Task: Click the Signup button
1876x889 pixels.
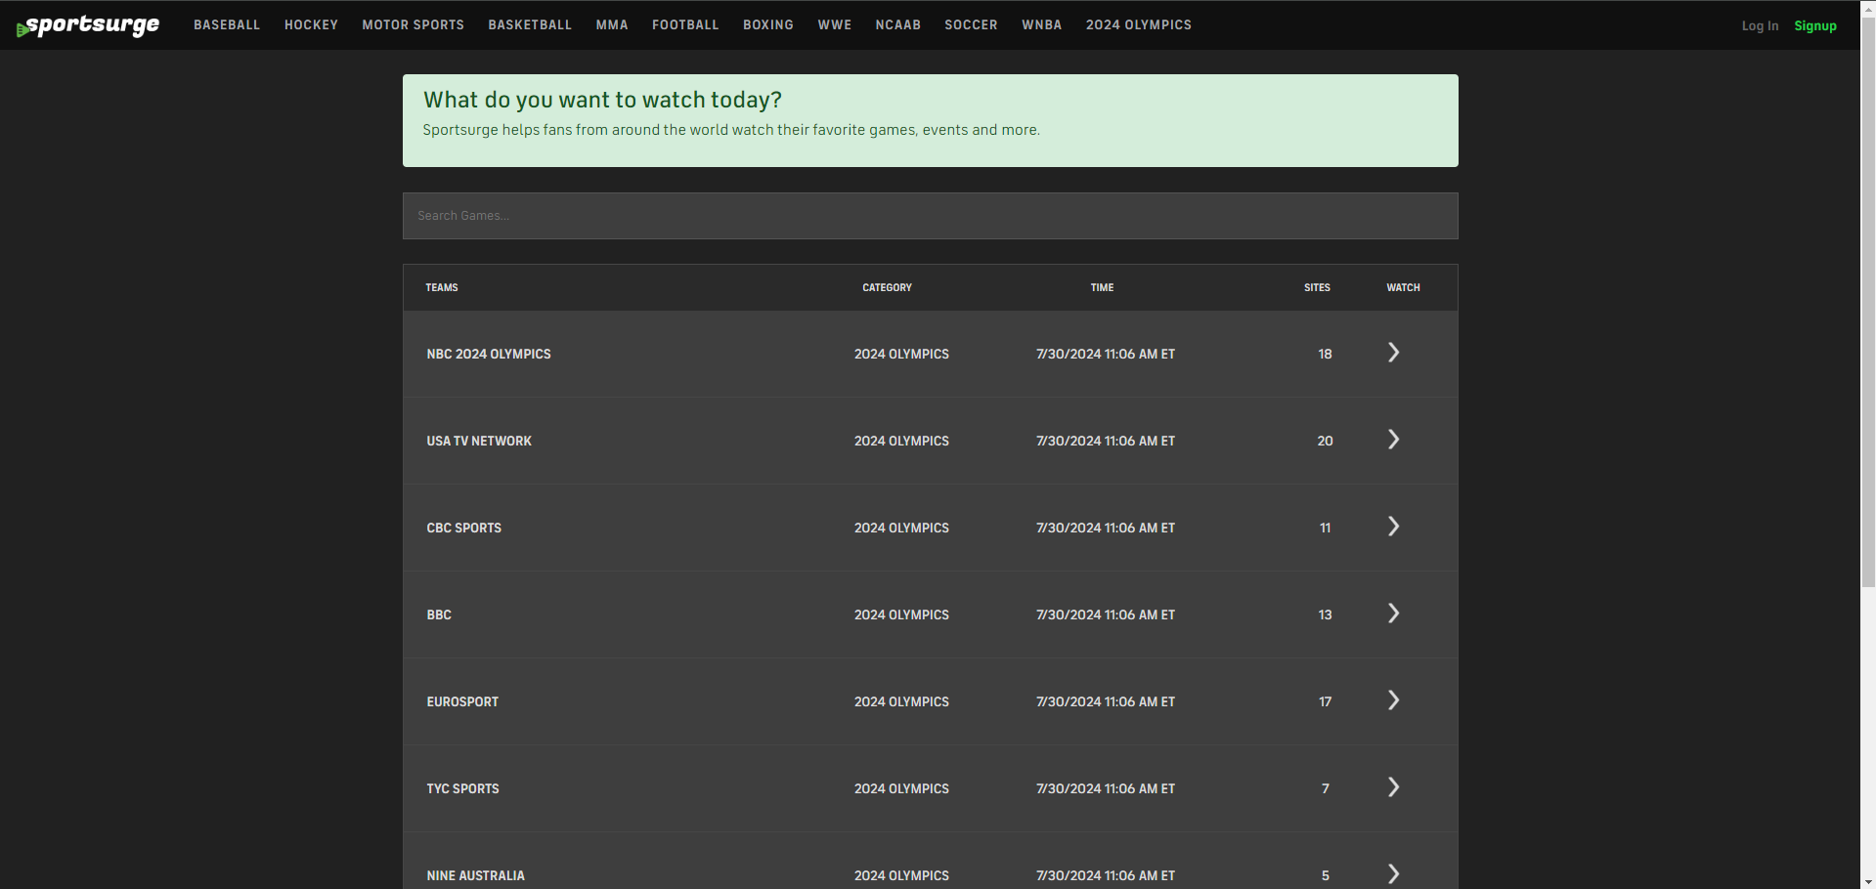Action: click(1814, 25)
